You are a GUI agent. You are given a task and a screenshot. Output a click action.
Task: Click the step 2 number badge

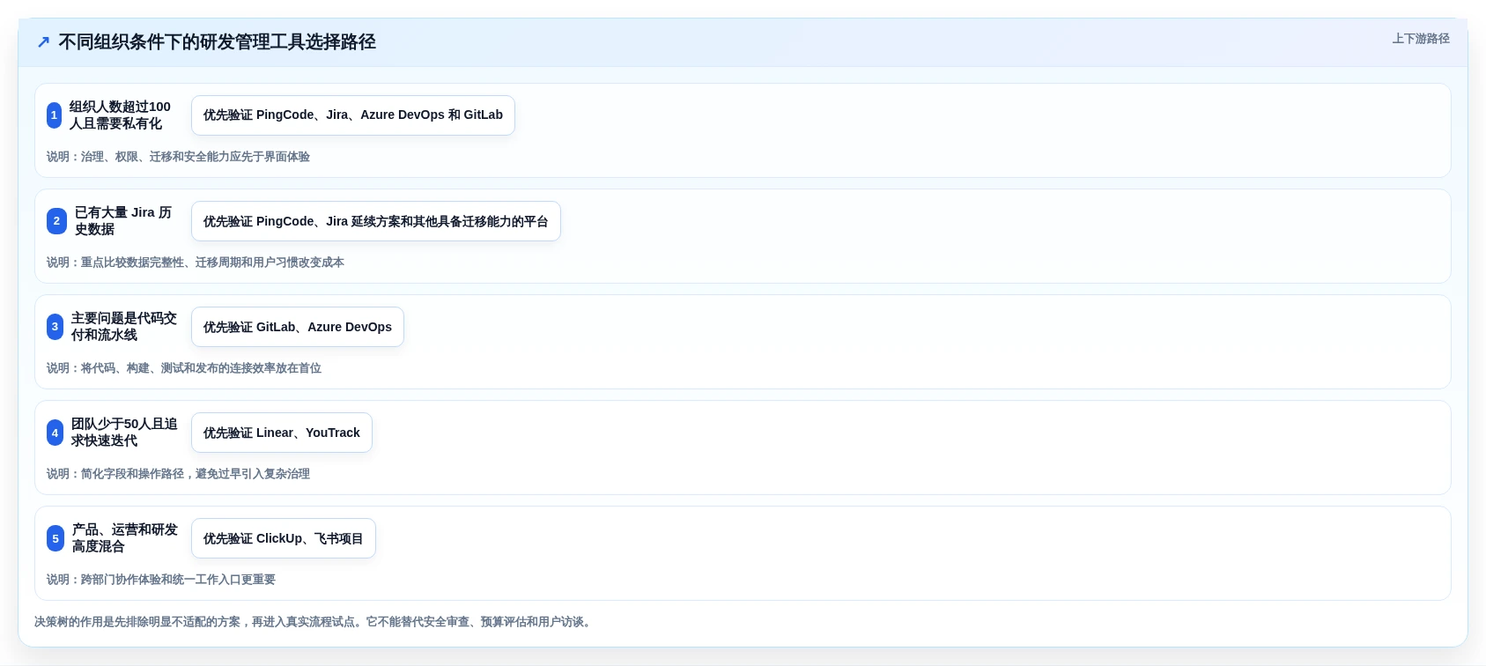coord(56,221)
